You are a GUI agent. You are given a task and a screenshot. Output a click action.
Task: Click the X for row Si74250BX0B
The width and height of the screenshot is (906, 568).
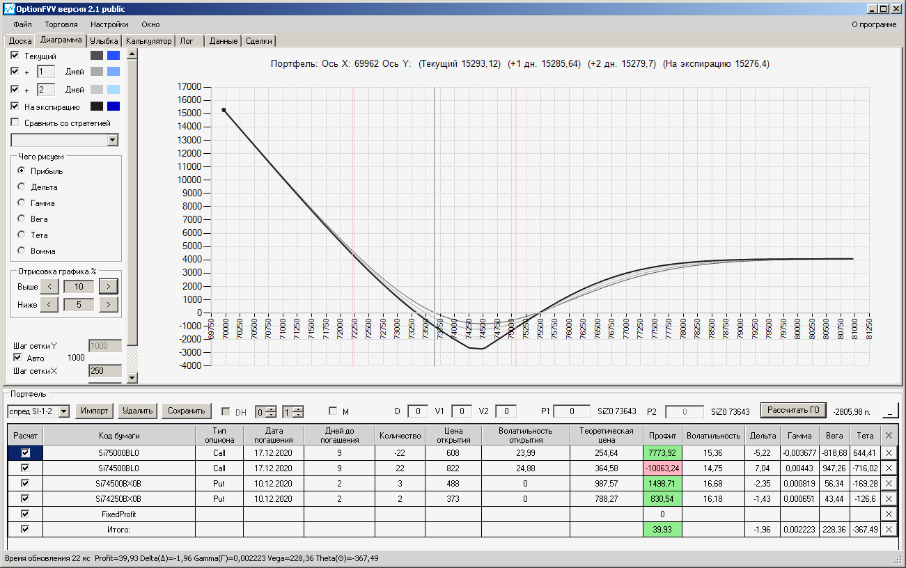tap(889, 498)
